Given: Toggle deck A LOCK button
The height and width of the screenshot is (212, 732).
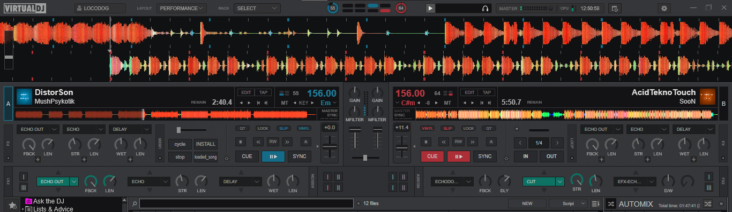Looking at the screenshot, I should tap(263, 128).
